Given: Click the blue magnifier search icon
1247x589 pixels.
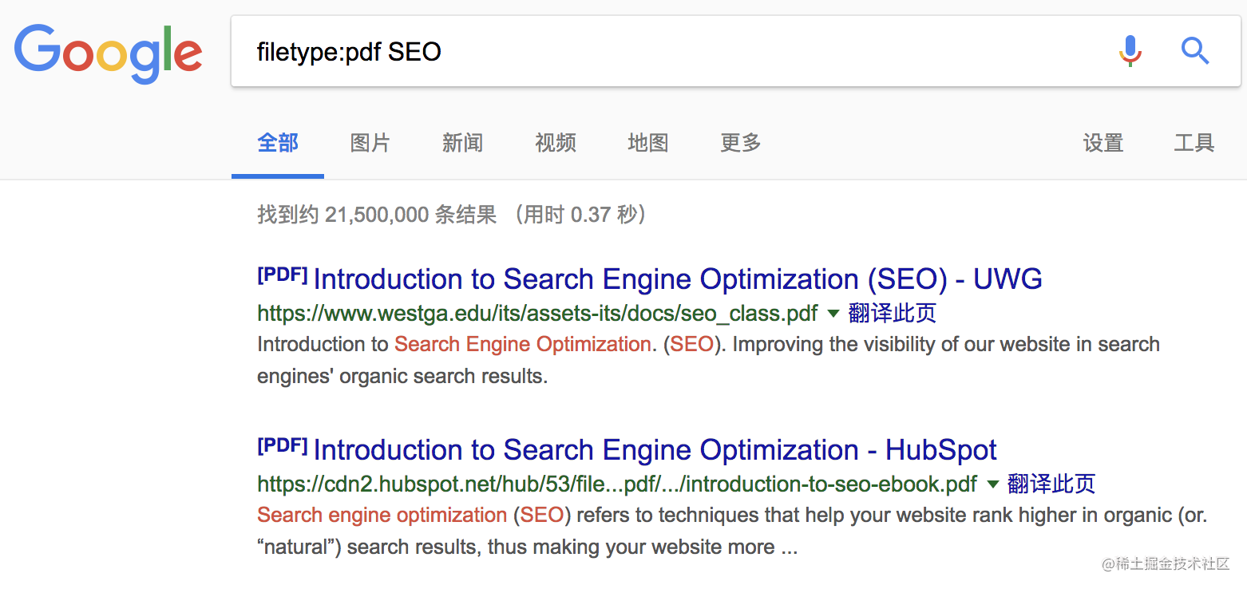Looking at the screenshot, I should tap(1195, 52).
